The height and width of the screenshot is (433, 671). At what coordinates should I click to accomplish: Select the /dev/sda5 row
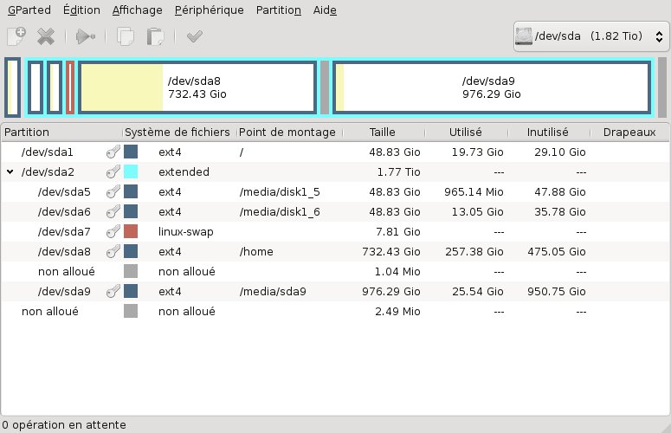coord(335,191)
